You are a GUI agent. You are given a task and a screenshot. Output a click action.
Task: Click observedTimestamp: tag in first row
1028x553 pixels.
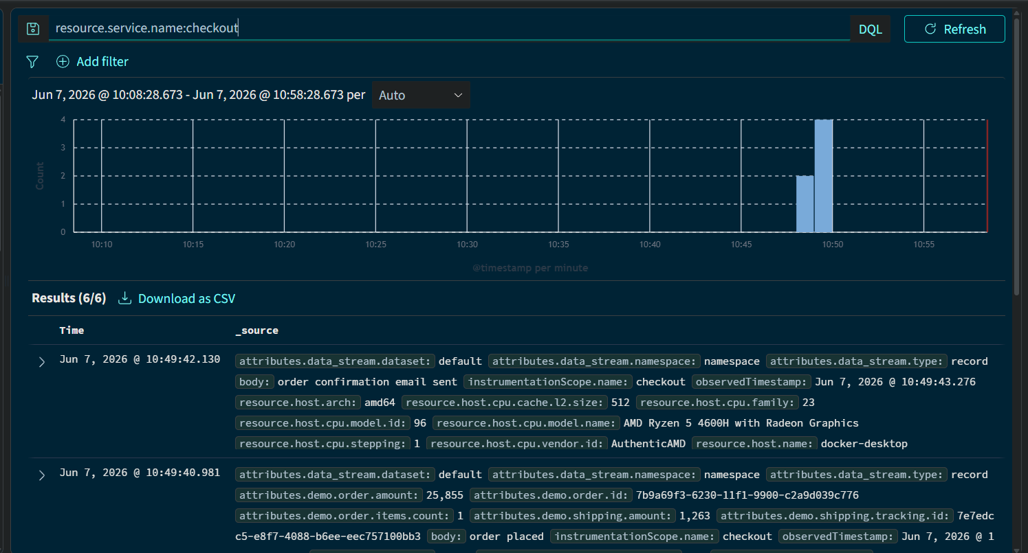click(x=752, y=381)
